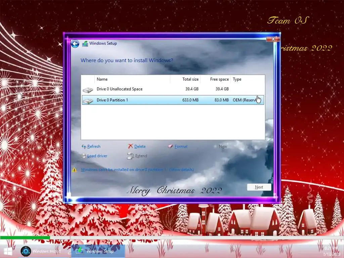Screen dimensions: 344x258
Task: Click the Extend partition icon
Action: click(131, 156)
